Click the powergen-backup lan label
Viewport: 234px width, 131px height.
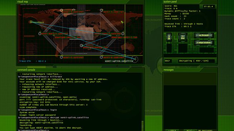click(96, 48)
